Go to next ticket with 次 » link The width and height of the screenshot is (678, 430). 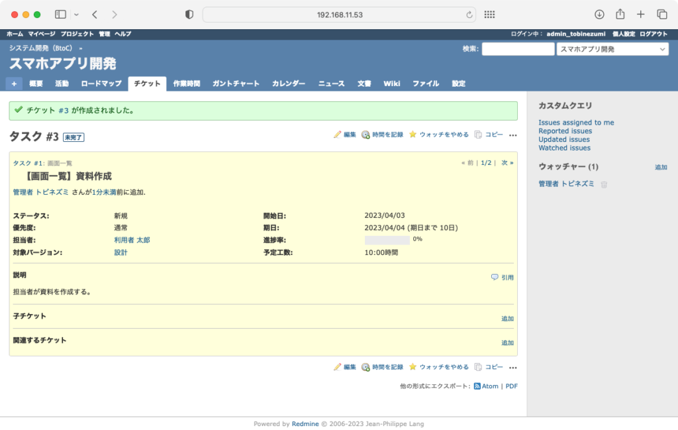click(507, 162)
